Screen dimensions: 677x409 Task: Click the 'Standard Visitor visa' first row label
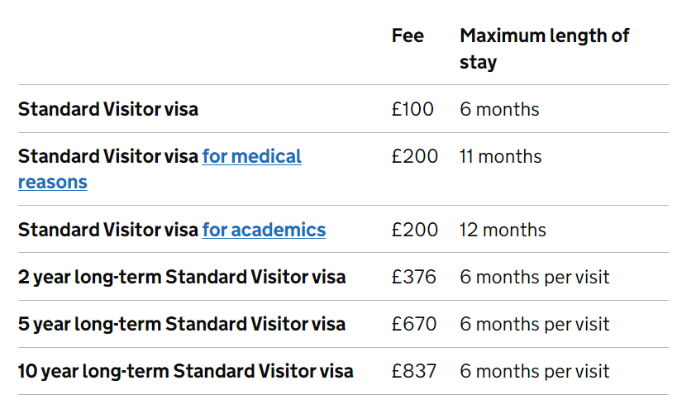108,109
